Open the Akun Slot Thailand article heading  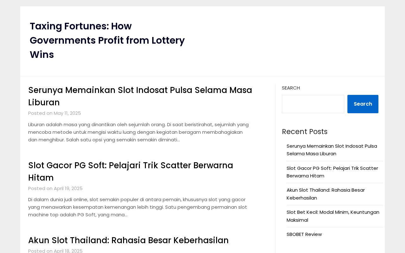click(128, 240)
